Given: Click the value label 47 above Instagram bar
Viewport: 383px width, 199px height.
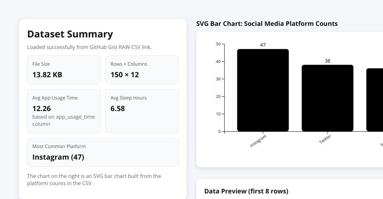Looking at the screenshot, I should 263,45.
